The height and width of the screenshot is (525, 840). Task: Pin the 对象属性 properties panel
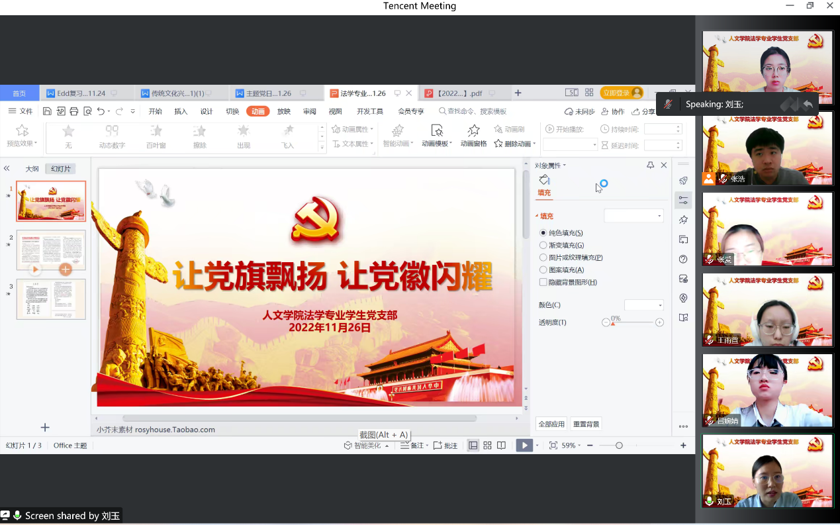click(650, 166)
